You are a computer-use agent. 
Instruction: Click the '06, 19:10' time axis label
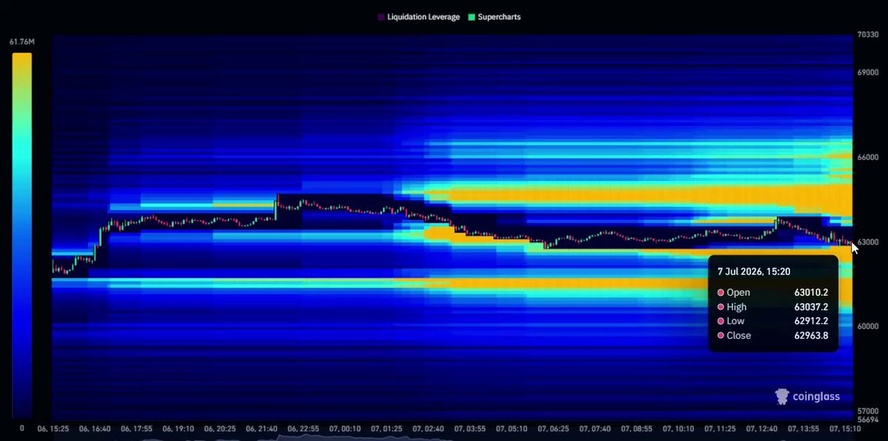[x=178, y=428]
